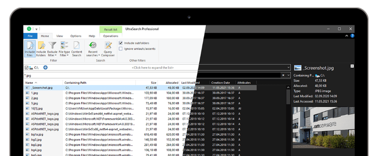Enable Ignore umlauts/accents checkbox
373x156 pixels.
[x=120, y=49]
